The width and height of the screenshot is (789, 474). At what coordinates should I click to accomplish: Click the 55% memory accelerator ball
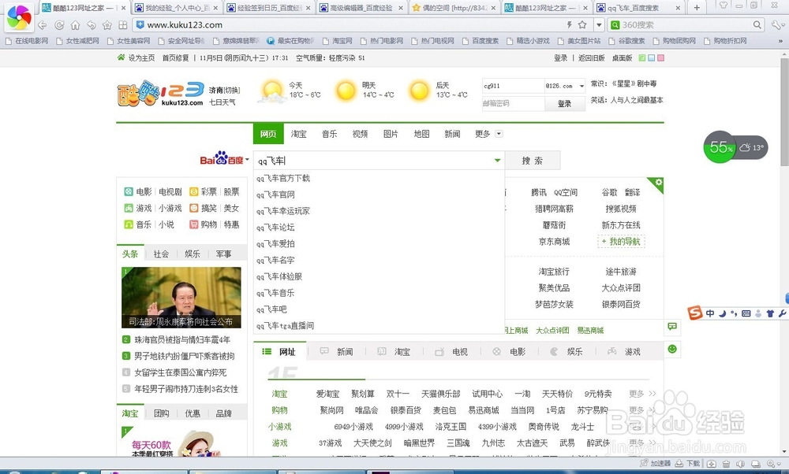click(x=720, y=147)
